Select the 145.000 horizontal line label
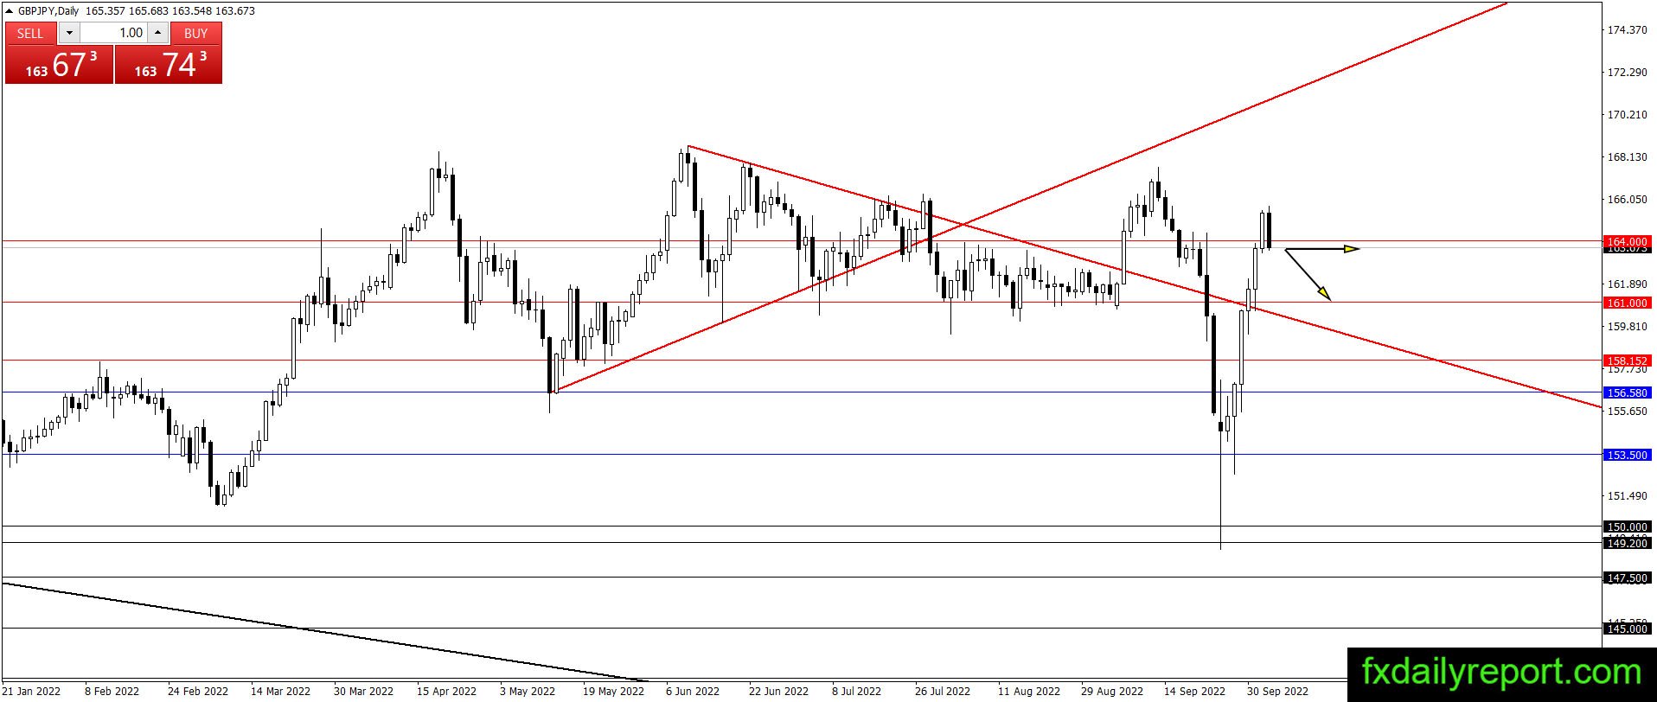1657x702 pixels. click(1627, 629)
